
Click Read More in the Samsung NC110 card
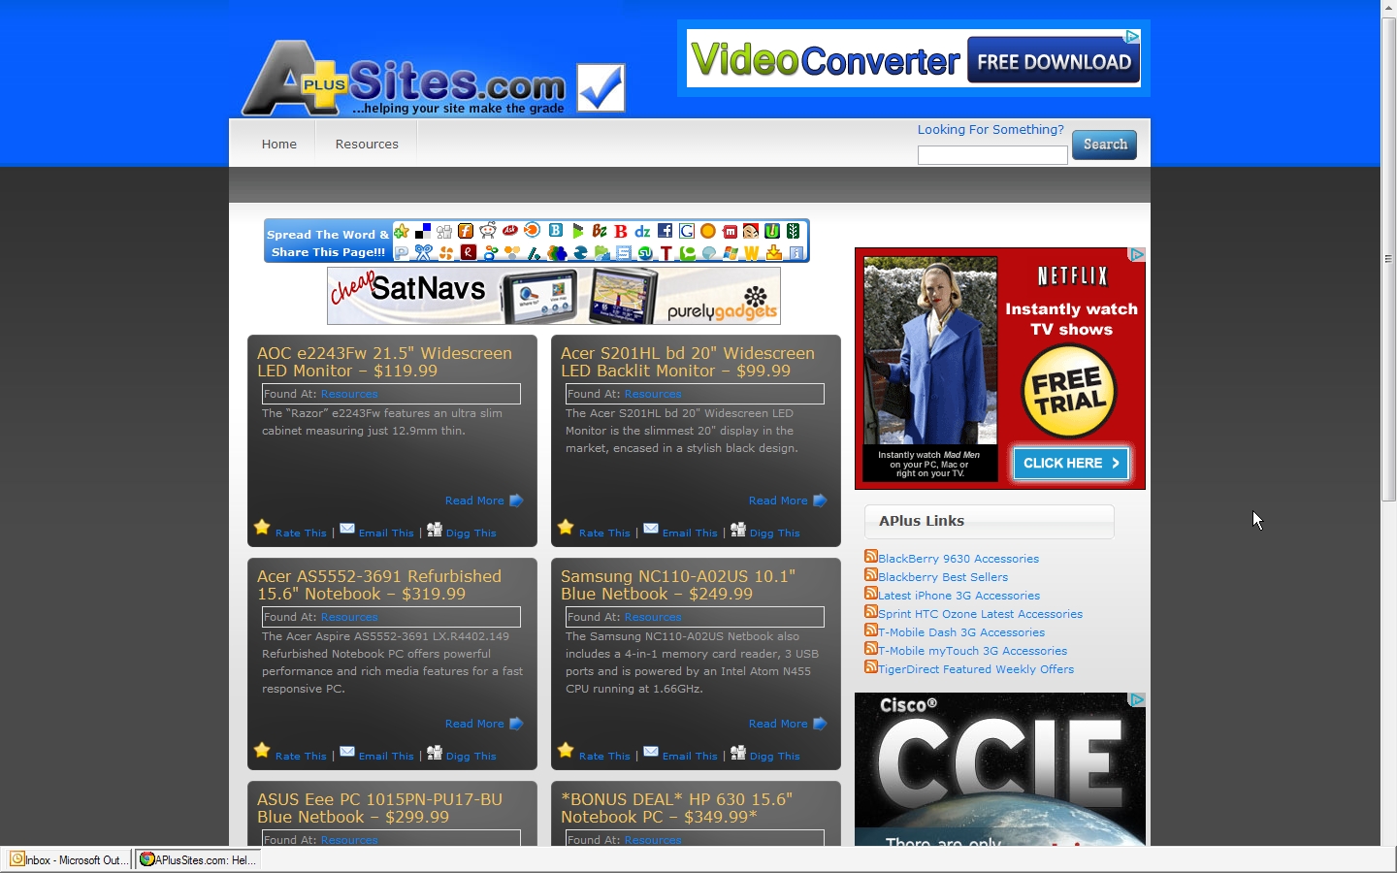[x=778, y=724]
